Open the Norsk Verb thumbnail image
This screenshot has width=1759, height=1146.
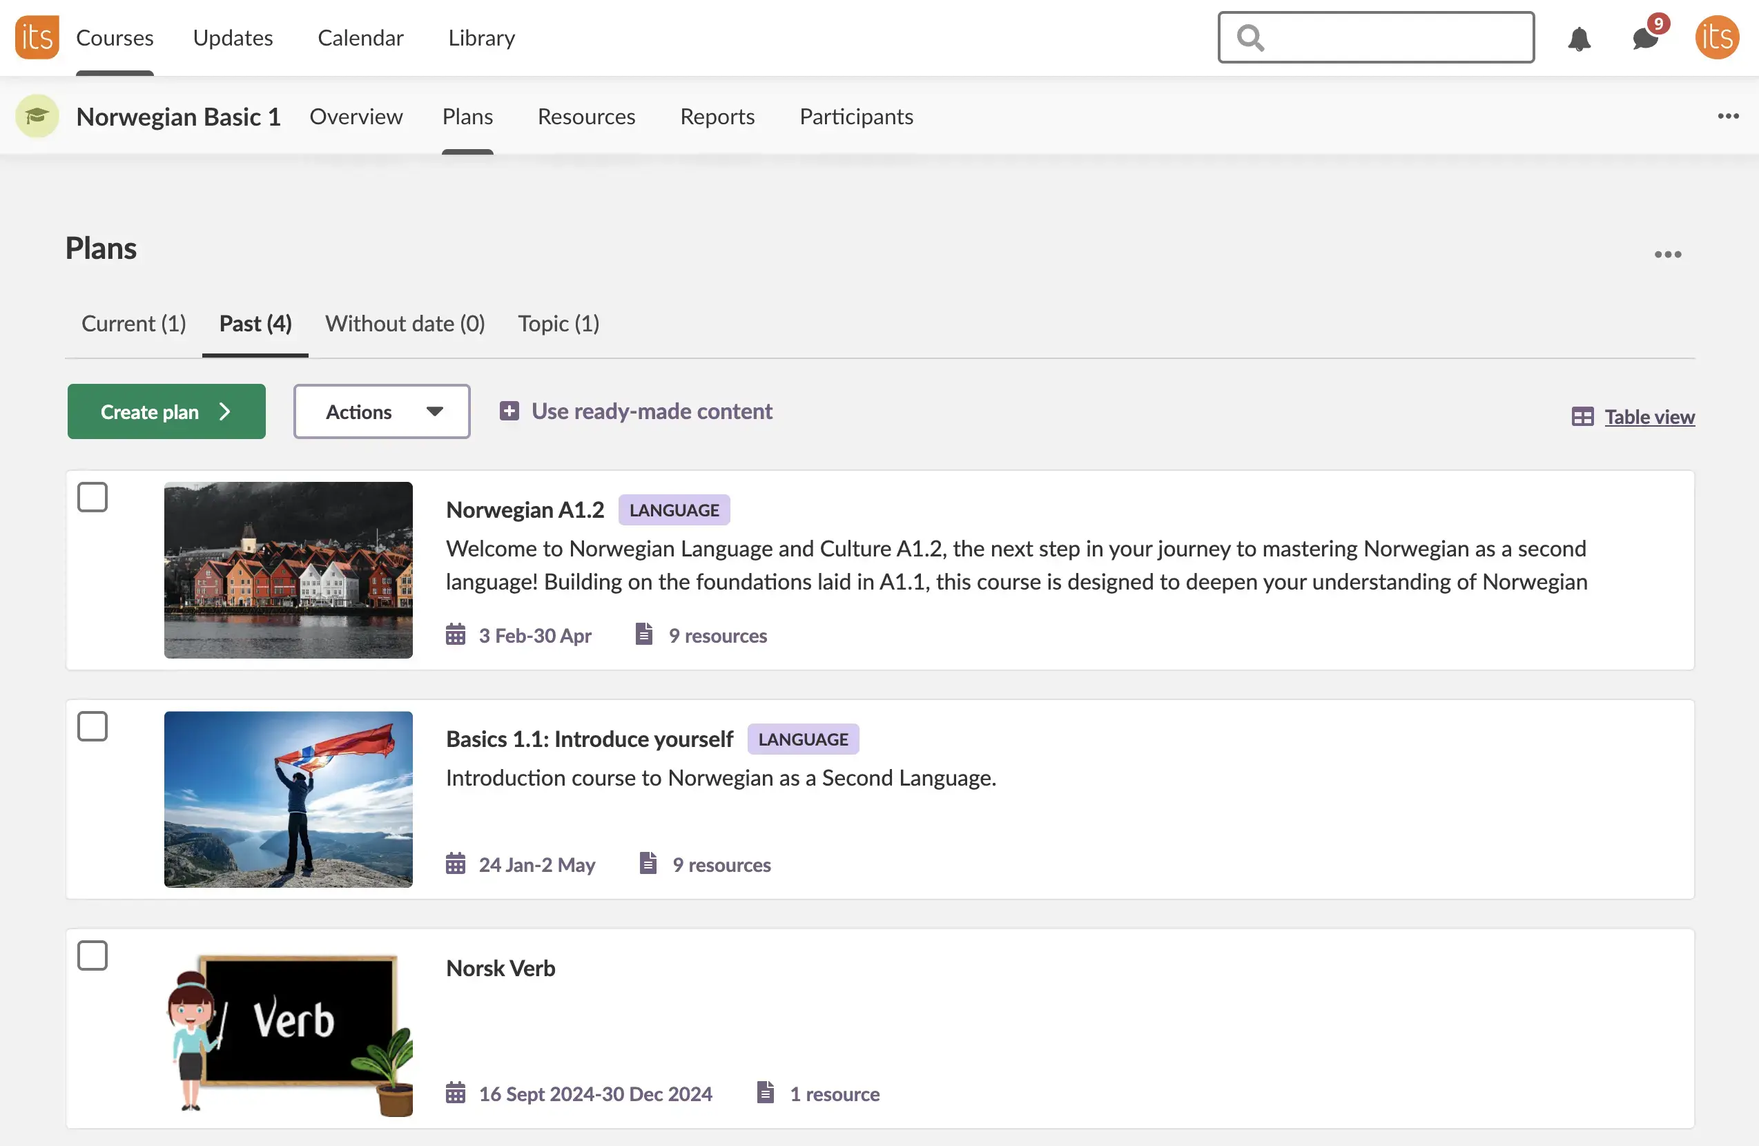coord(289,1033)
